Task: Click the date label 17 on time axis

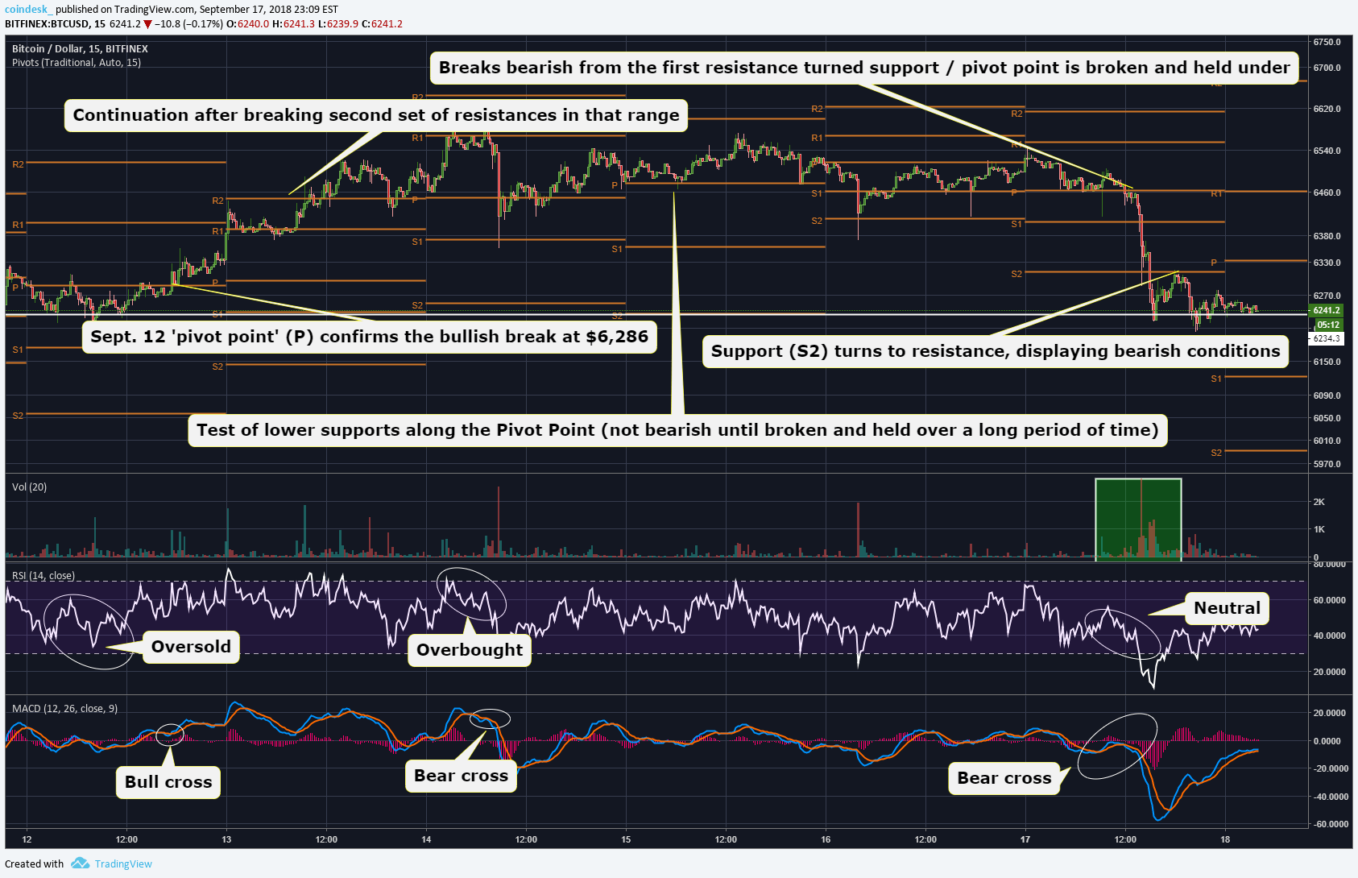Action: (1025, 839)
